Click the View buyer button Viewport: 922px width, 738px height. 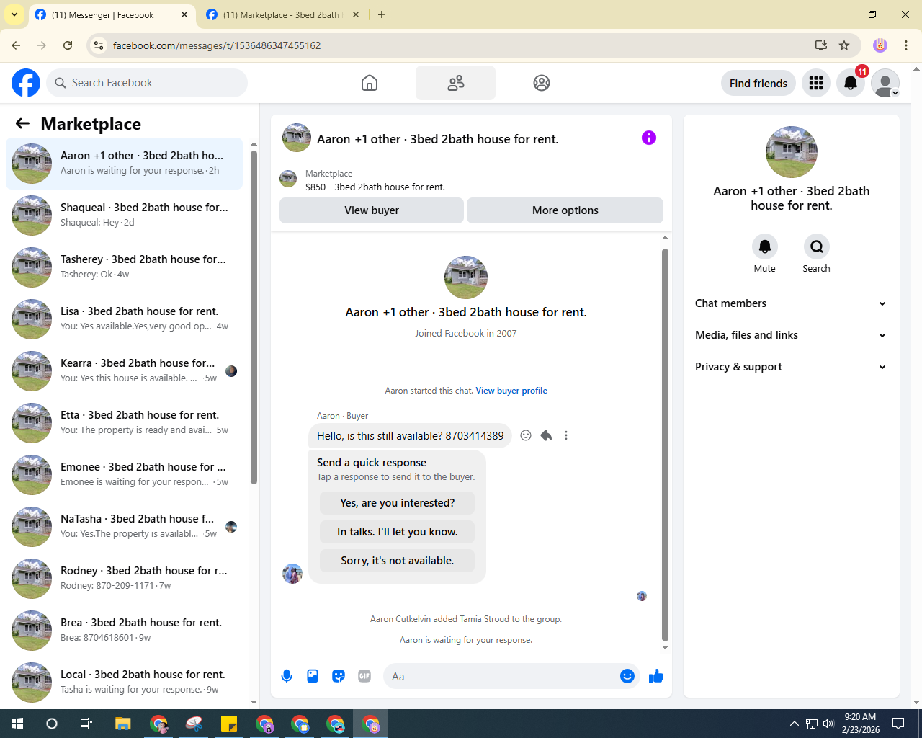[372, 210]
